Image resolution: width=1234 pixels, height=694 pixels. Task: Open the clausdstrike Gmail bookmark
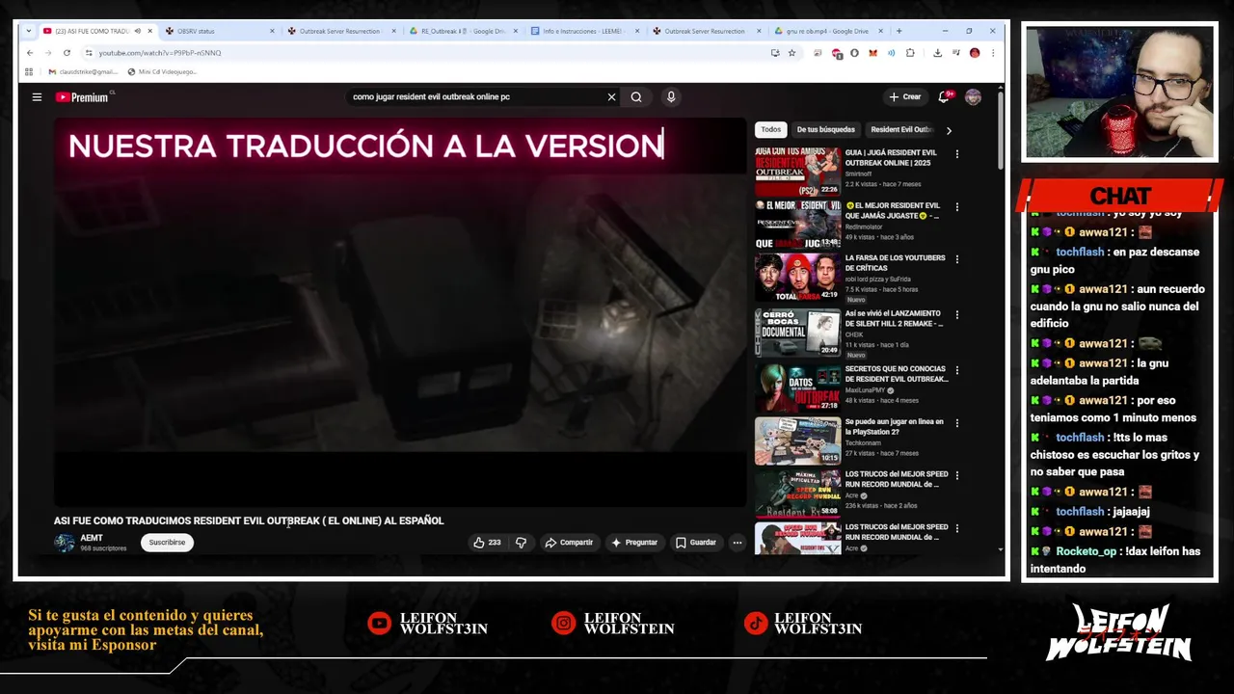click(81, 71)
